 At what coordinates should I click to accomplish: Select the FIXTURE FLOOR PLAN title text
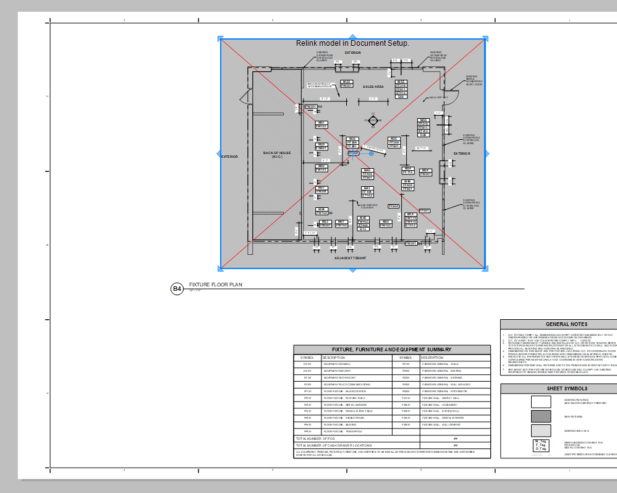pos(216,285)
